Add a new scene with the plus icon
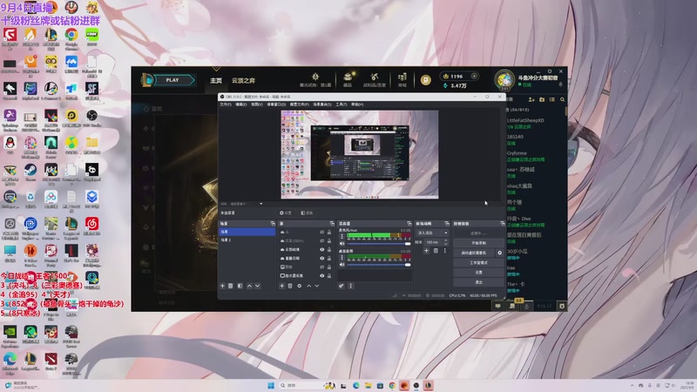The image size is (697, 392). [x=223, y=286]
